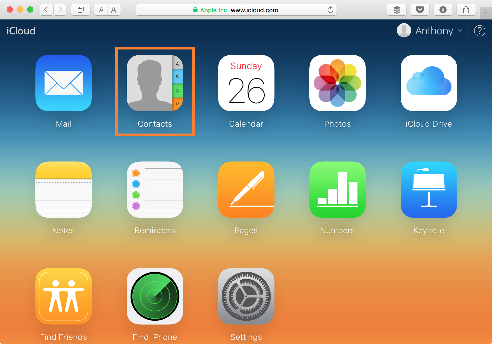Open the Notes app
The height and width of the screenshot is (344, 492).
click(64, 190)
